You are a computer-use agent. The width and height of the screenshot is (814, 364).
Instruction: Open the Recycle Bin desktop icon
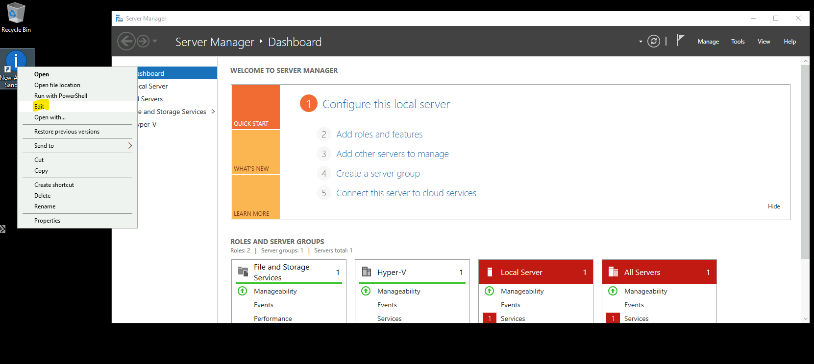pos(16,17)
